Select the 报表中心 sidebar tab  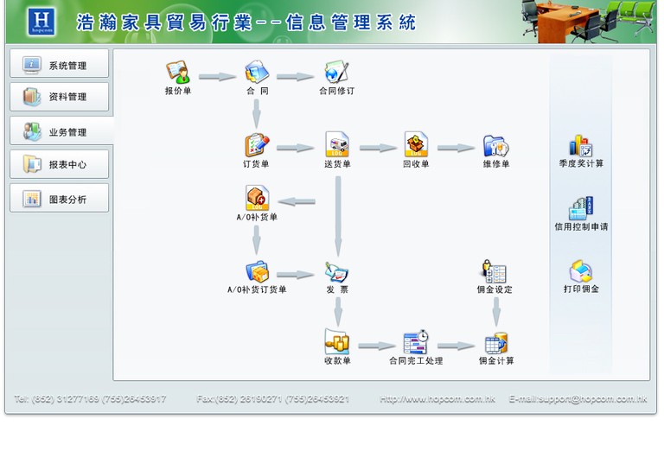pos(60,164)
